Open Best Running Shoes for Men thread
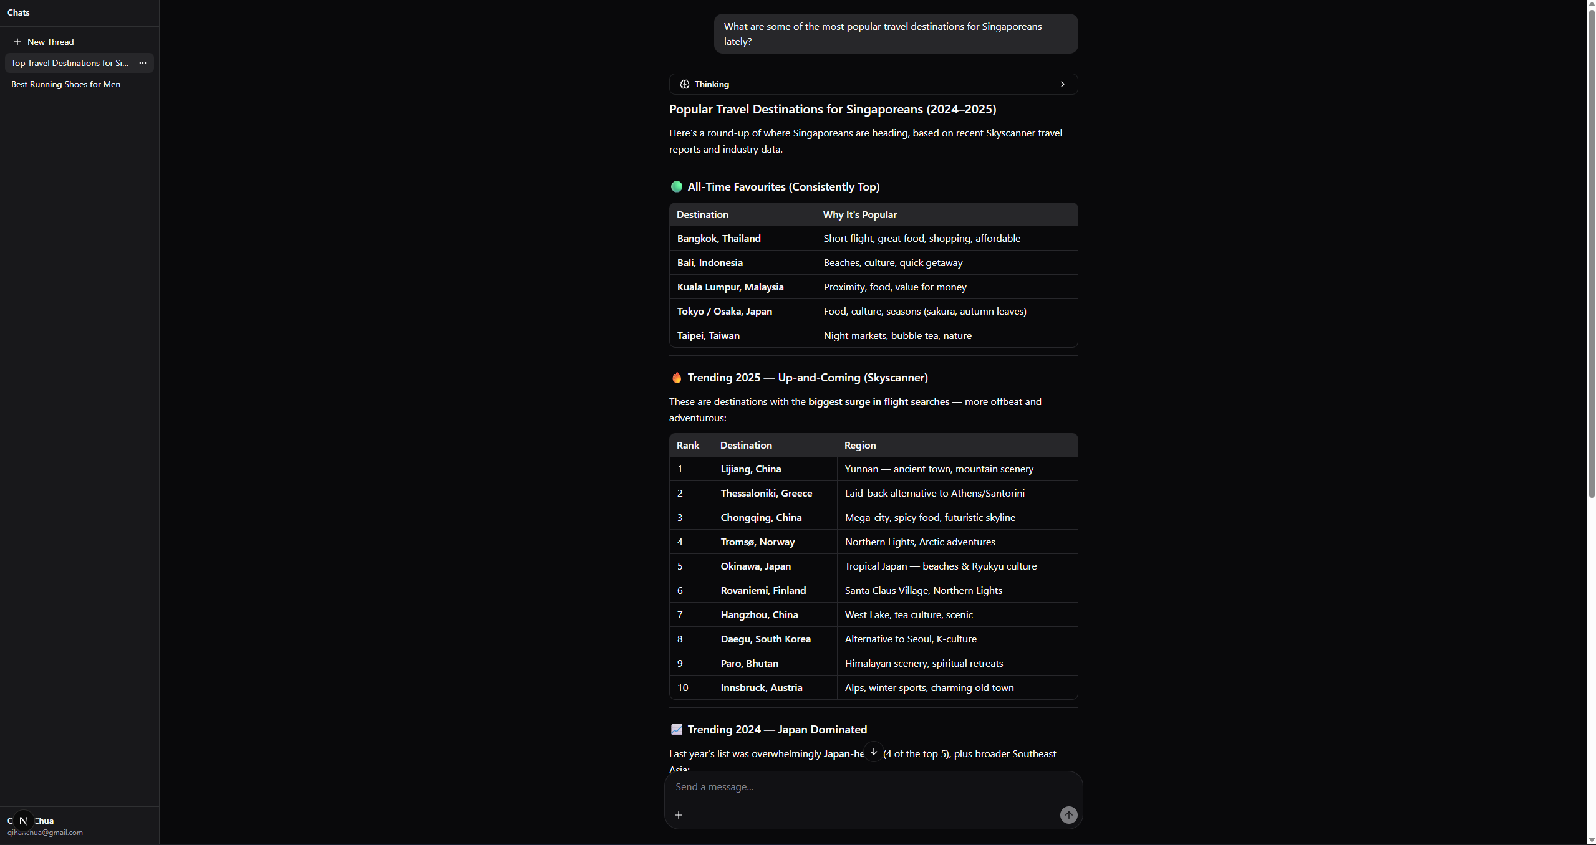Screen dimensions: 1596x845 click(79, 84)
